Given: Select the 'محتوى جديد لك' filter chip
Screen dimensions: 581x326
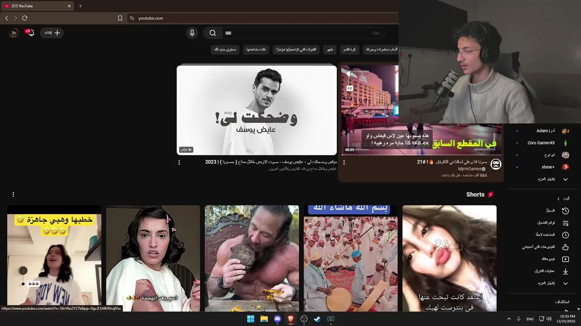Looking at the screenshot, I should tap(225, 49).
